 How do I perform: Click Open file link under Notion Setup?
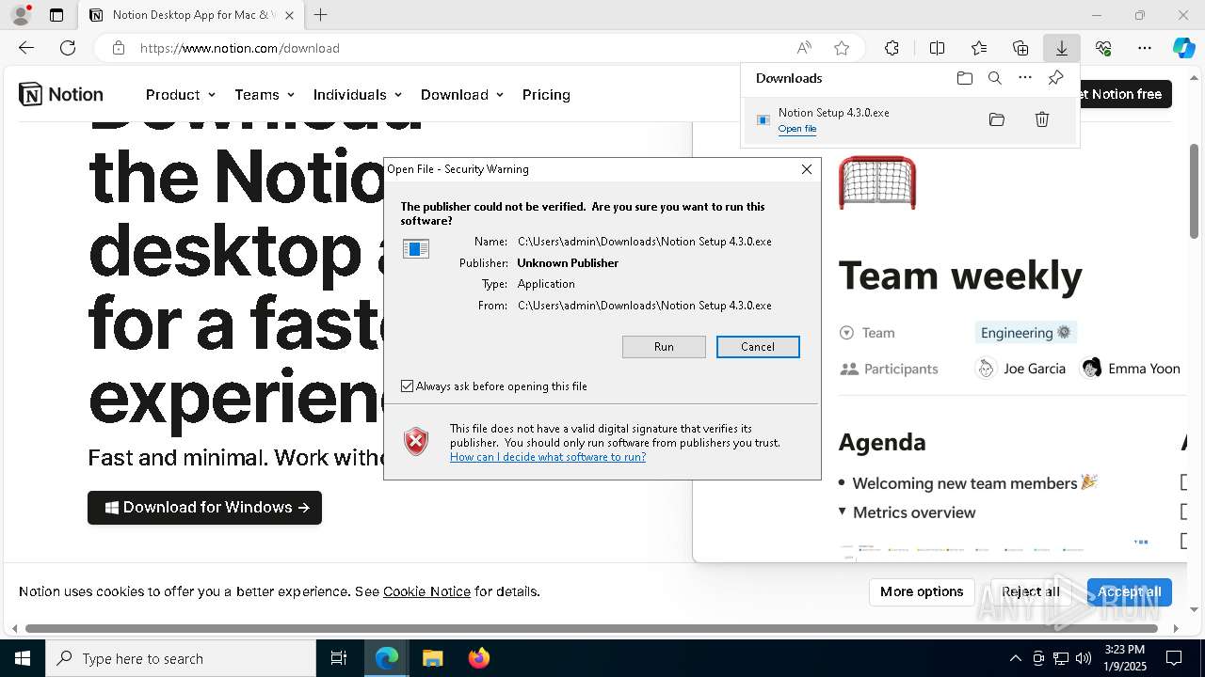[x=797, y=129]
